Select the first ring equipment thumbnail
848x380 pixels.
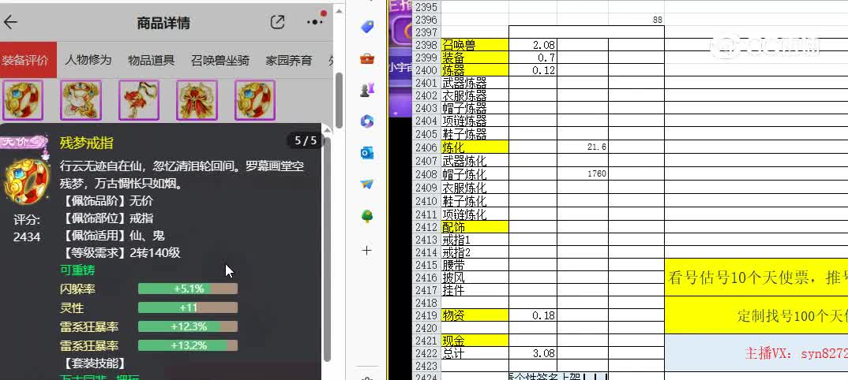(23, 100)
